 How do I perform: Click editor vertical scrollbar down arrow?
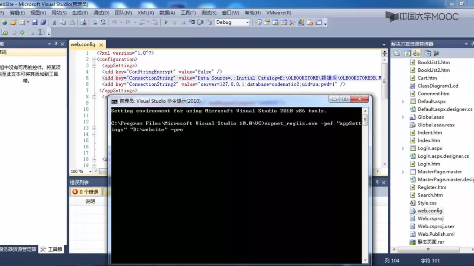pyautogui.click(x=384, y=164)
